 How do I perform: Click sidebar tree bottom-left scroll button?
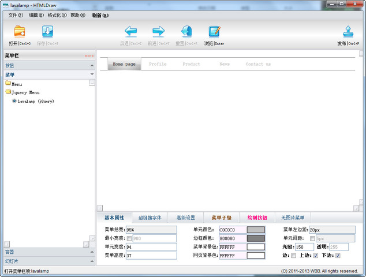(7, 244)
